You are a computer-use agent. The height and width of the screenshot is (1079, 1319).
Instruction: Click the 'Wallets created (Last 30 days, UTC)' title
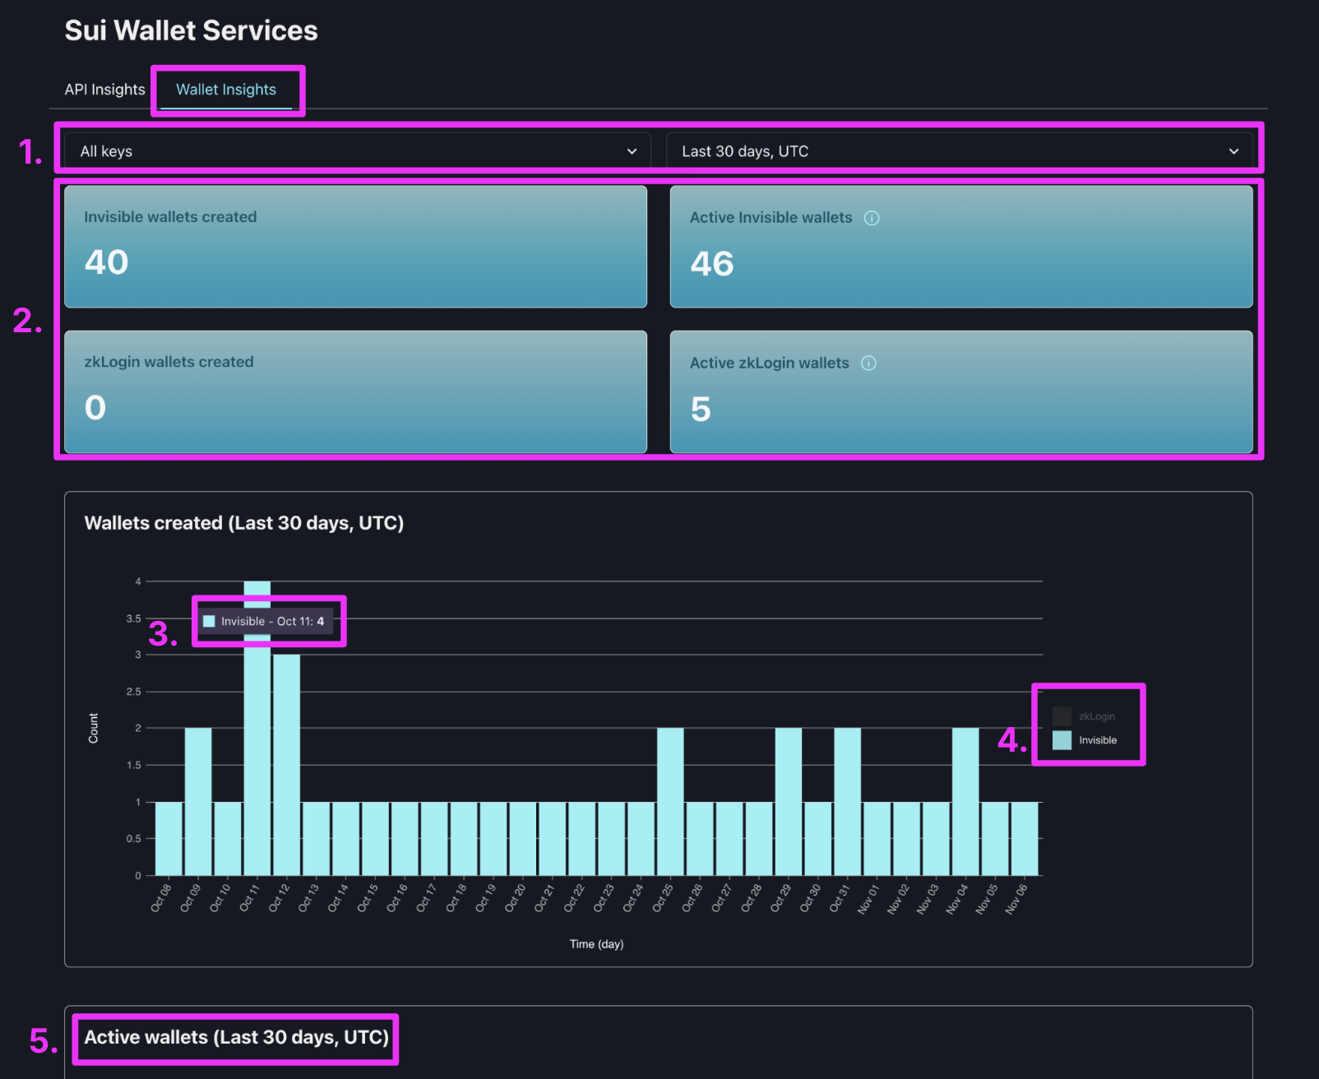[x=244, y=523]
